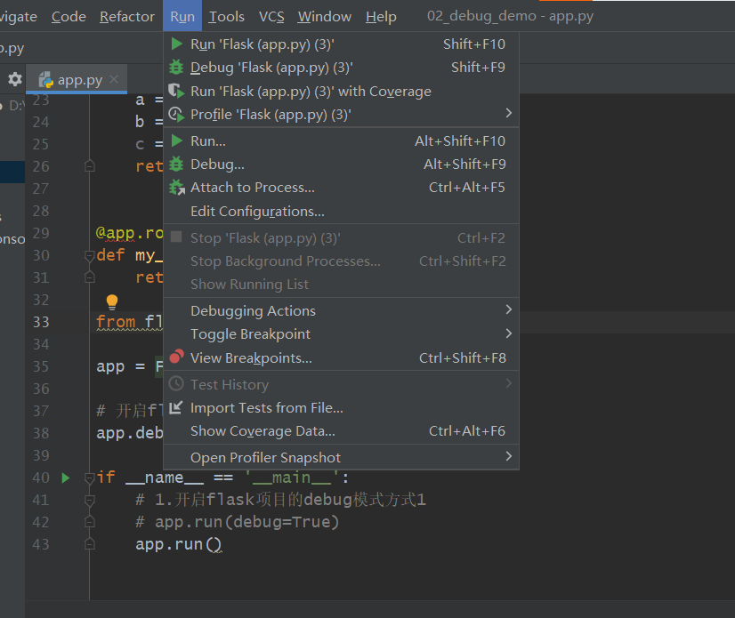Open the Help menu

point(381,16)
